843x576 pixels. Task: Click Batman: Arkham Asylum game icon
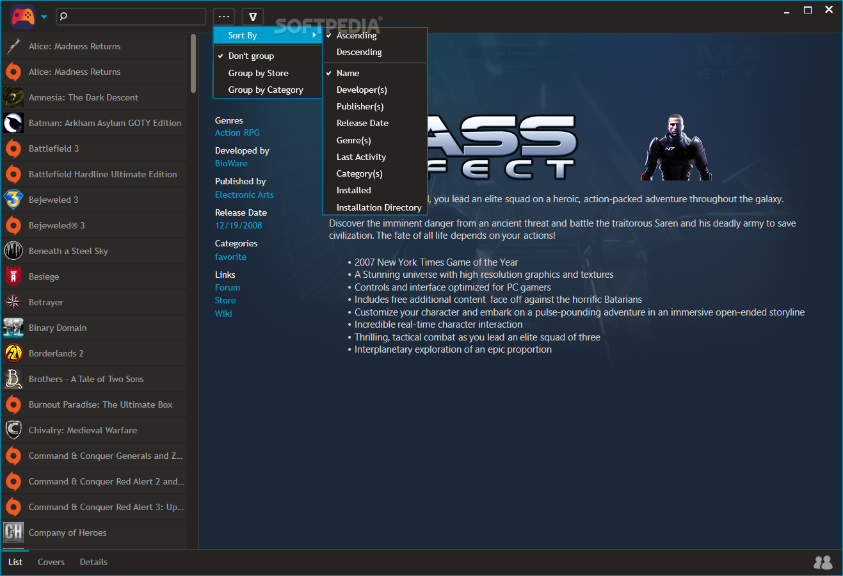[13, 123]
